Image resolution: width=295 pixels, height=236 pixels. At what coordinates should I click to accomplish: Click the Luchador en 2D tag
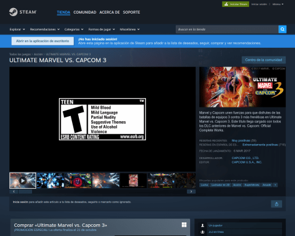[x=220, y=185]
